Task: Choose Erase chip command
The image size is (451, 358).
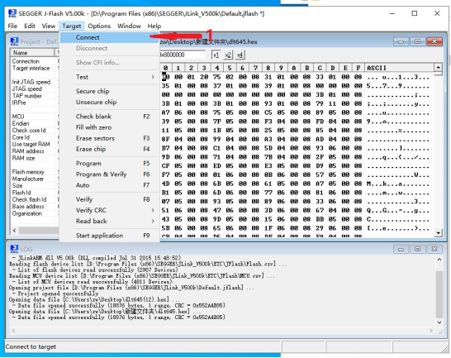Action: pos(109,149)
